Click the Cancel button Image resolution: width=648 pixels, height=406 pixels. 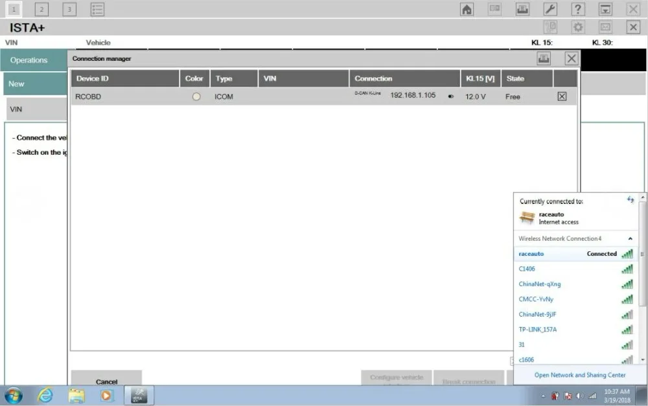point(107,379)
